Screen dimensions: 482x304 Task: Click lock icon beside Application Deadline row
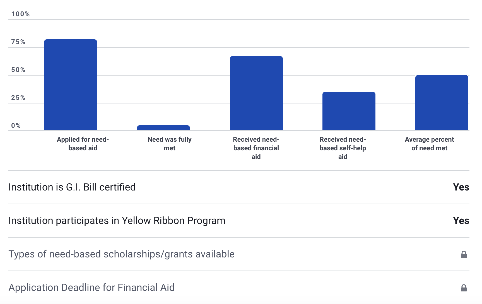(x=464, y=288)
